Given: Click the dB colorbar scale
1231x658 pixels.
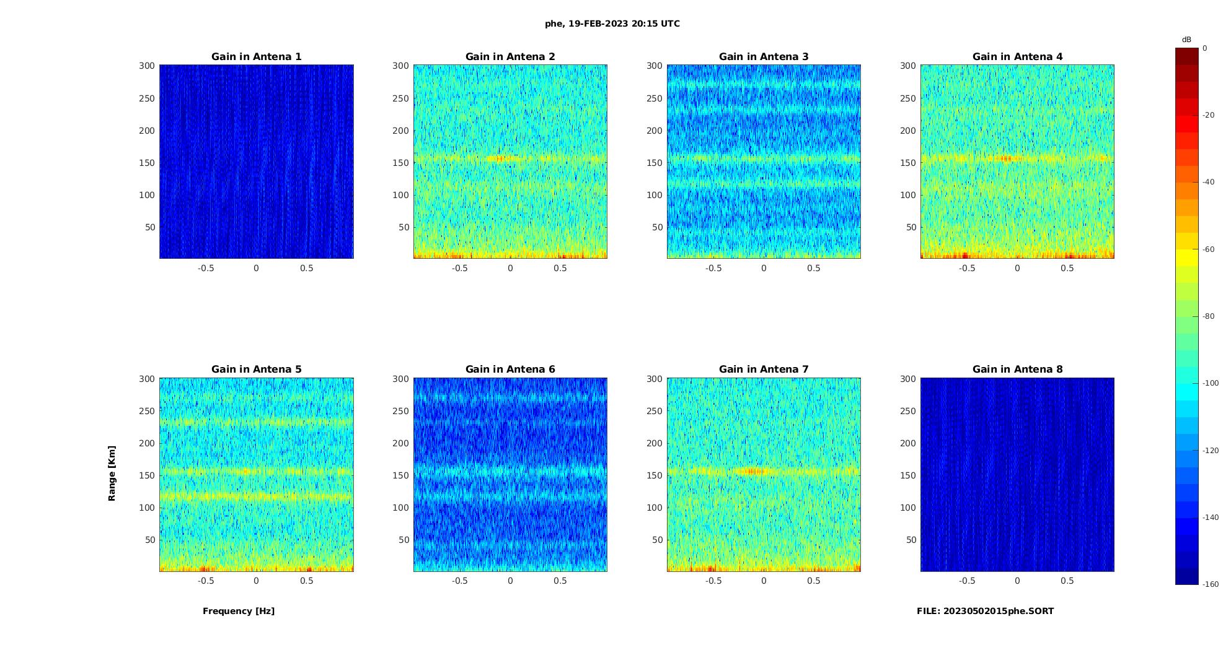Looking at the screenshot, I should click(1187, 316).
